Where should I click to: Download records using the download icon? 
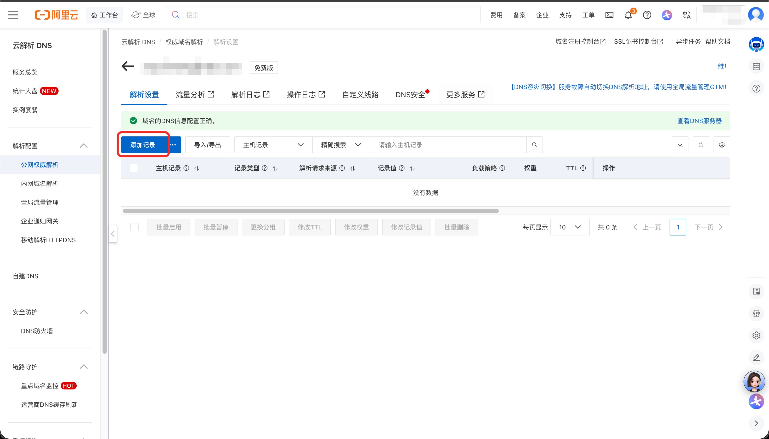(x=680, y=145)
